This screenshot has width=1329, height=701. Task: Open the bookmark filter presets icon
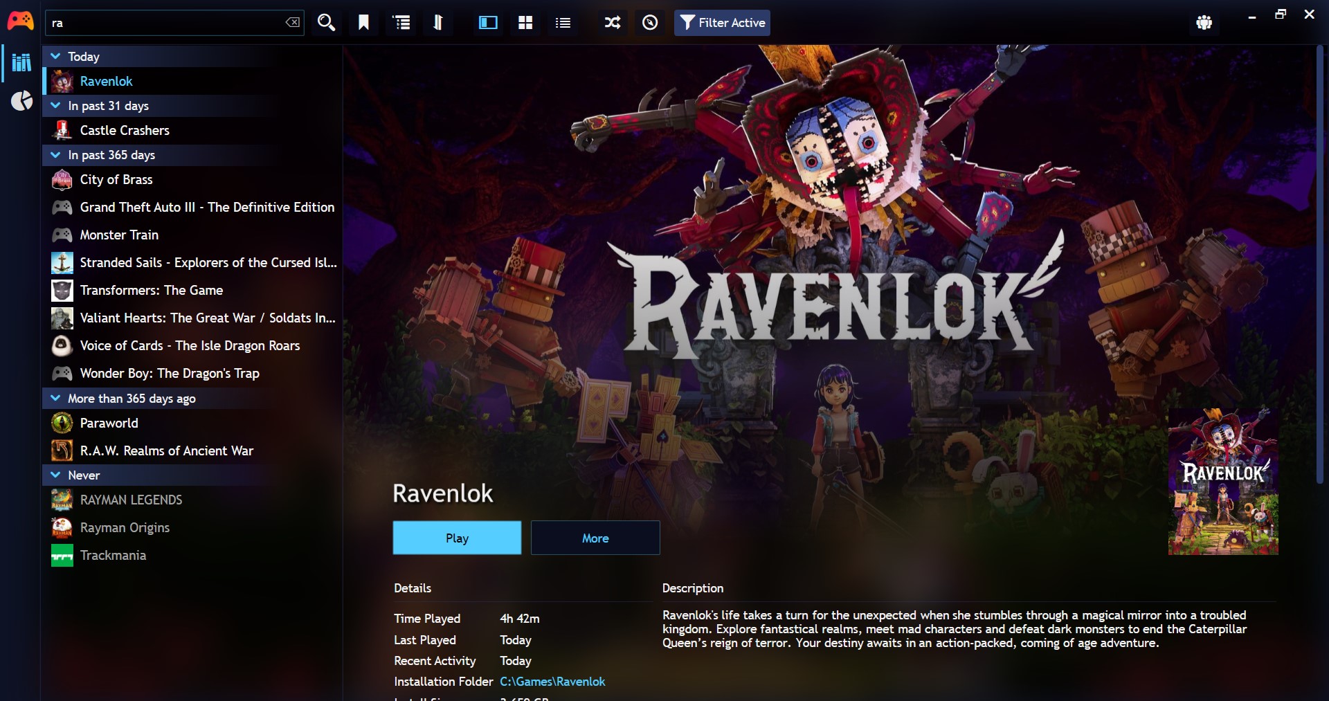(363, 23)
